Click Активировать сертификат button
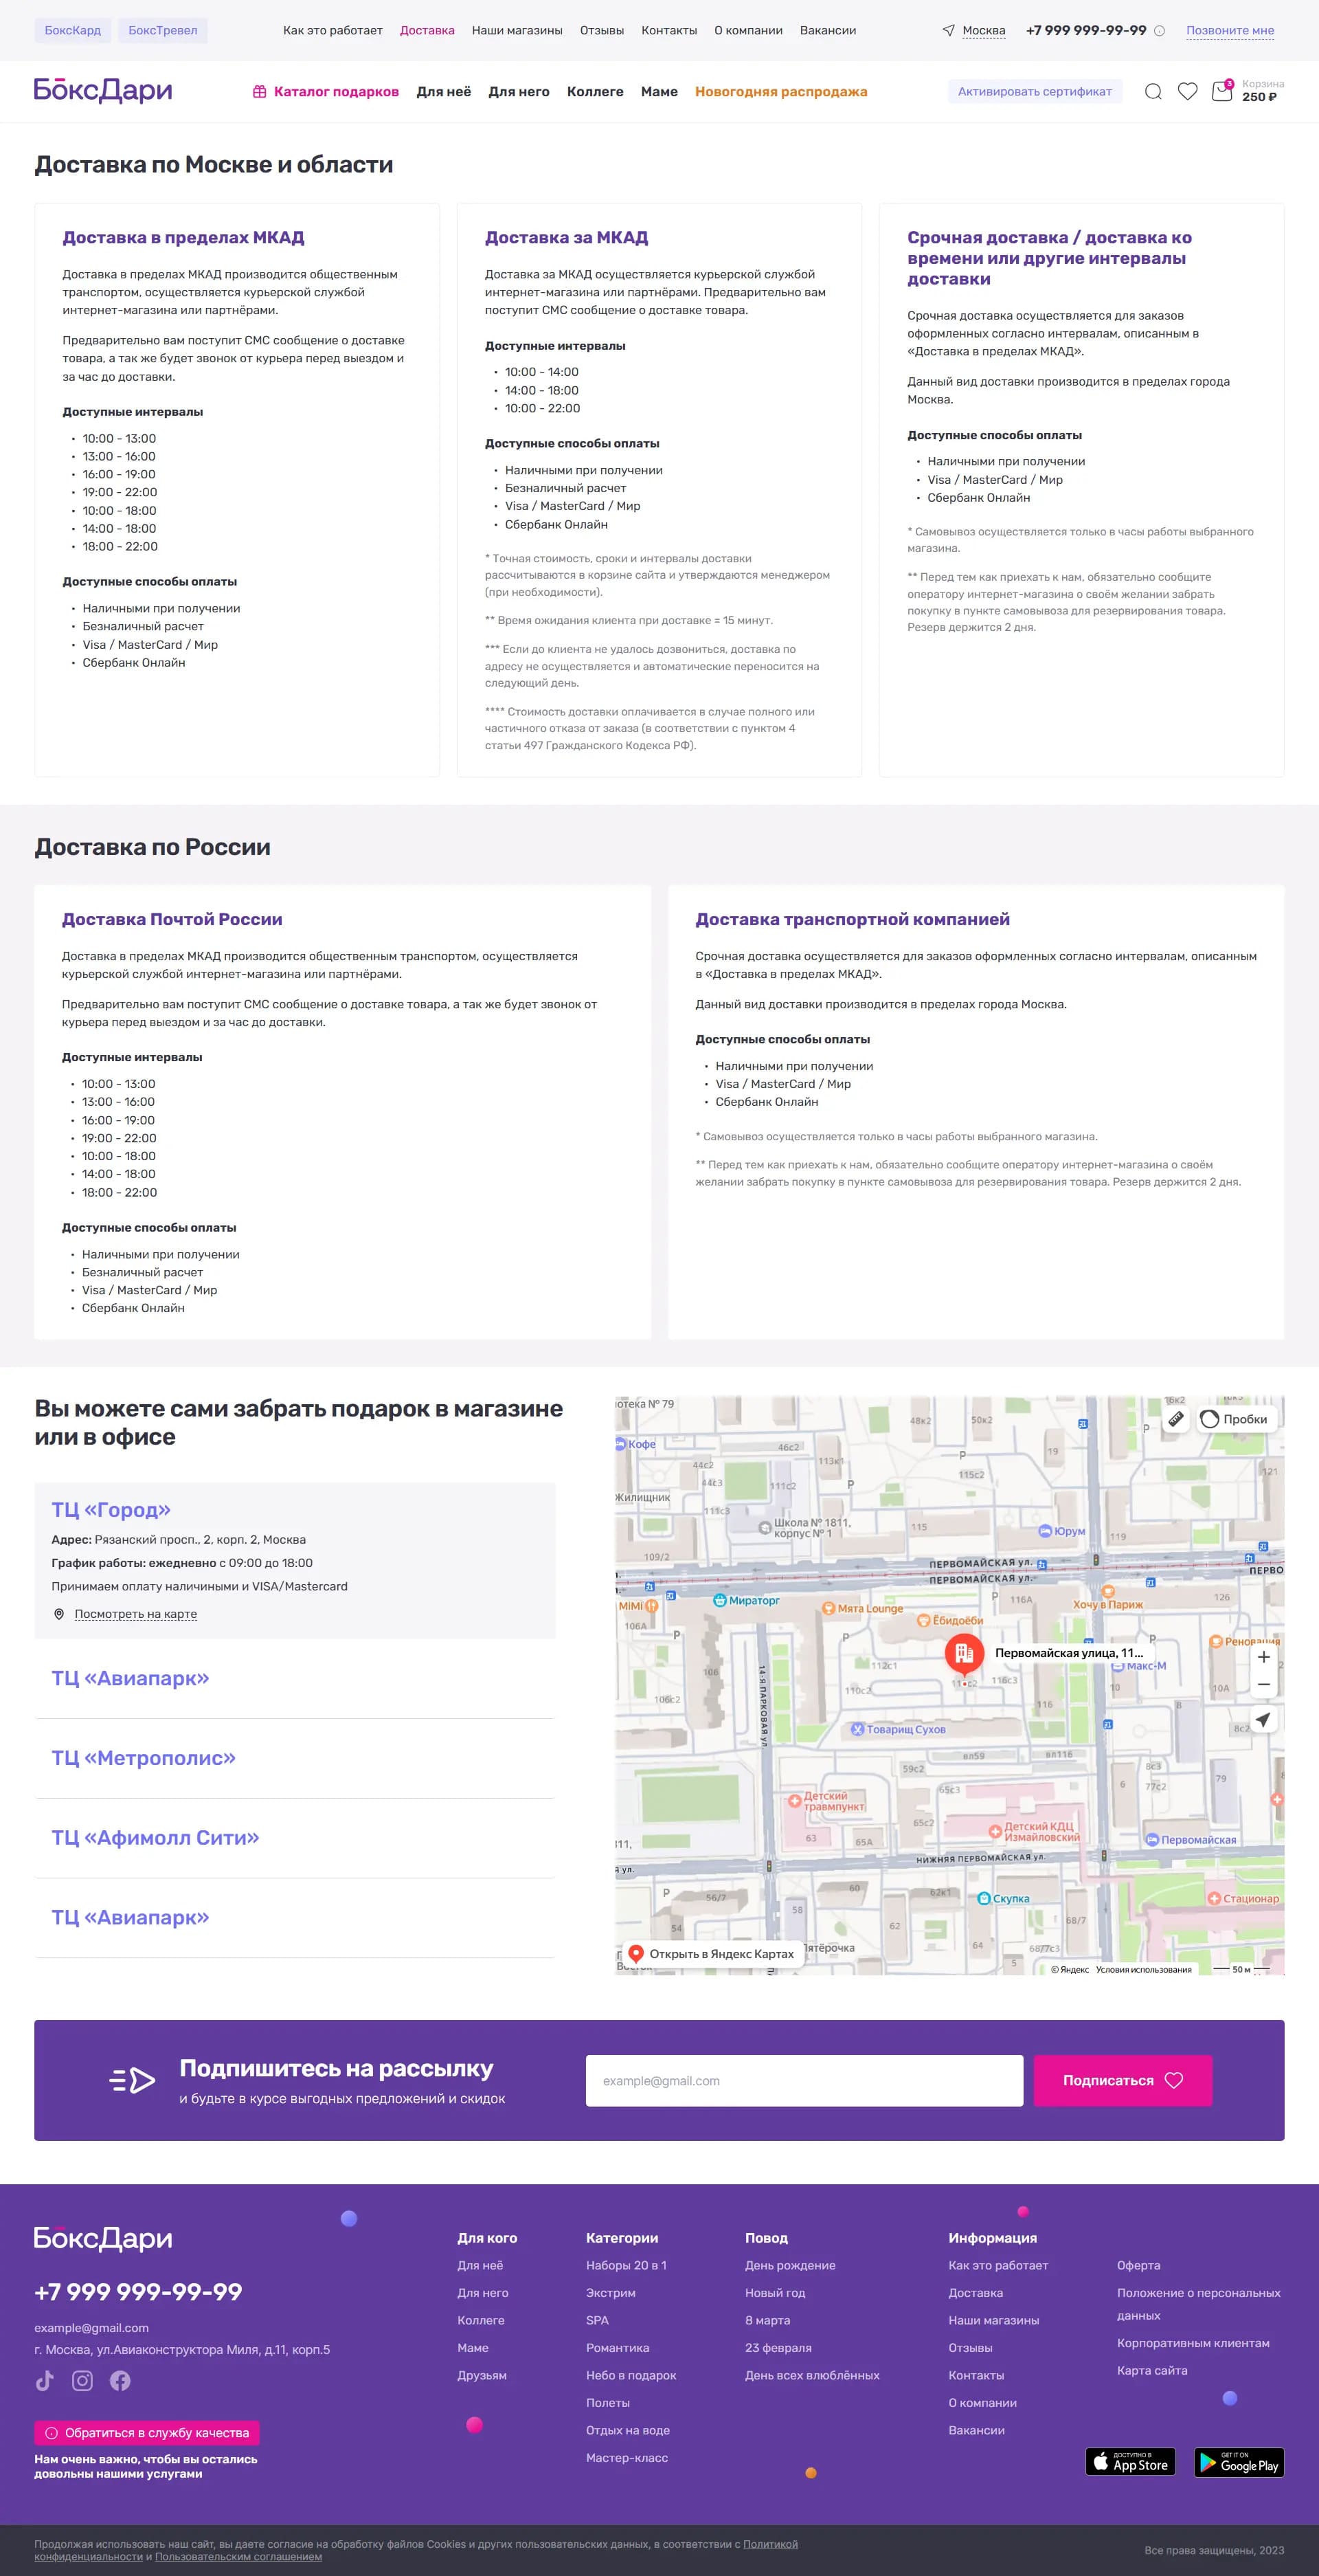1319x2576 pixels. (x=1034, y=92)
